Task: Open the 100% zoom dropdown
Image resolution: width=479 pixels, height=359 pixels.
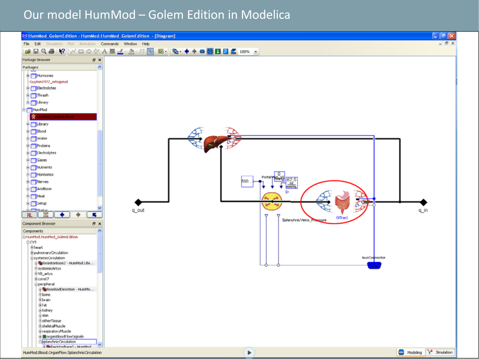Action: (256, 52)
